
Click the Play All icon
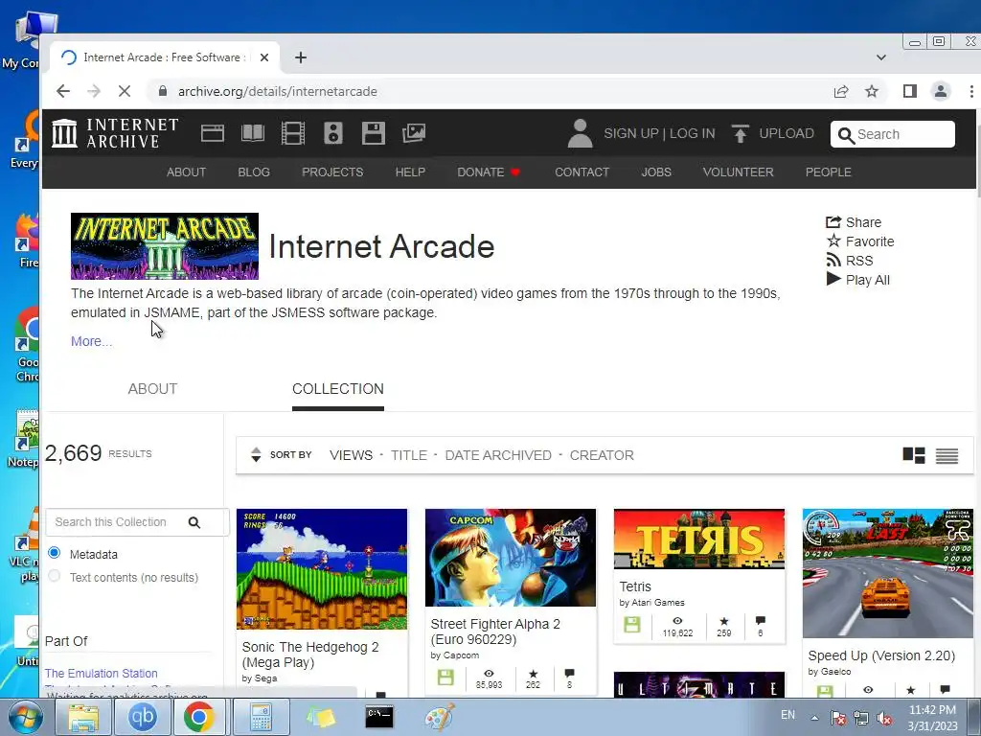pyautogui.click(x=833, y=279)
